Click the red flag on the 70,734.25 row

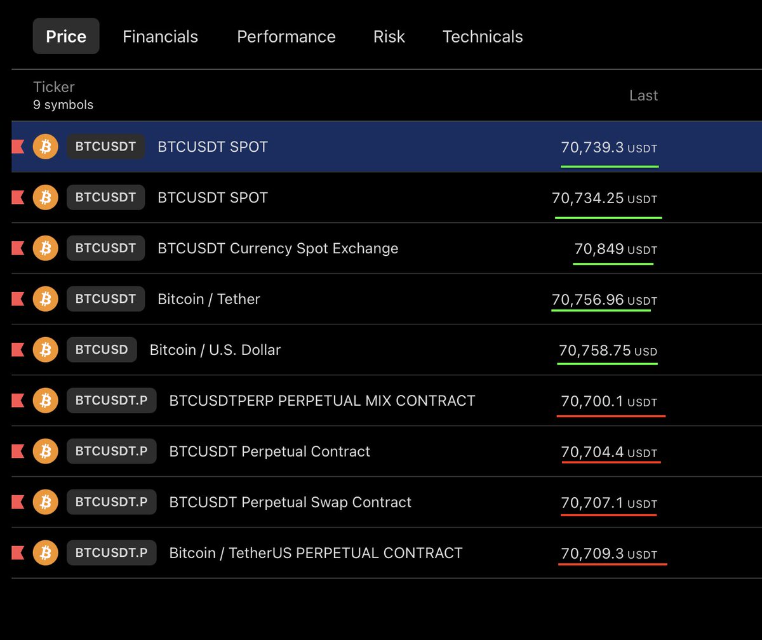pyautogui.click(x=18, y=197)
